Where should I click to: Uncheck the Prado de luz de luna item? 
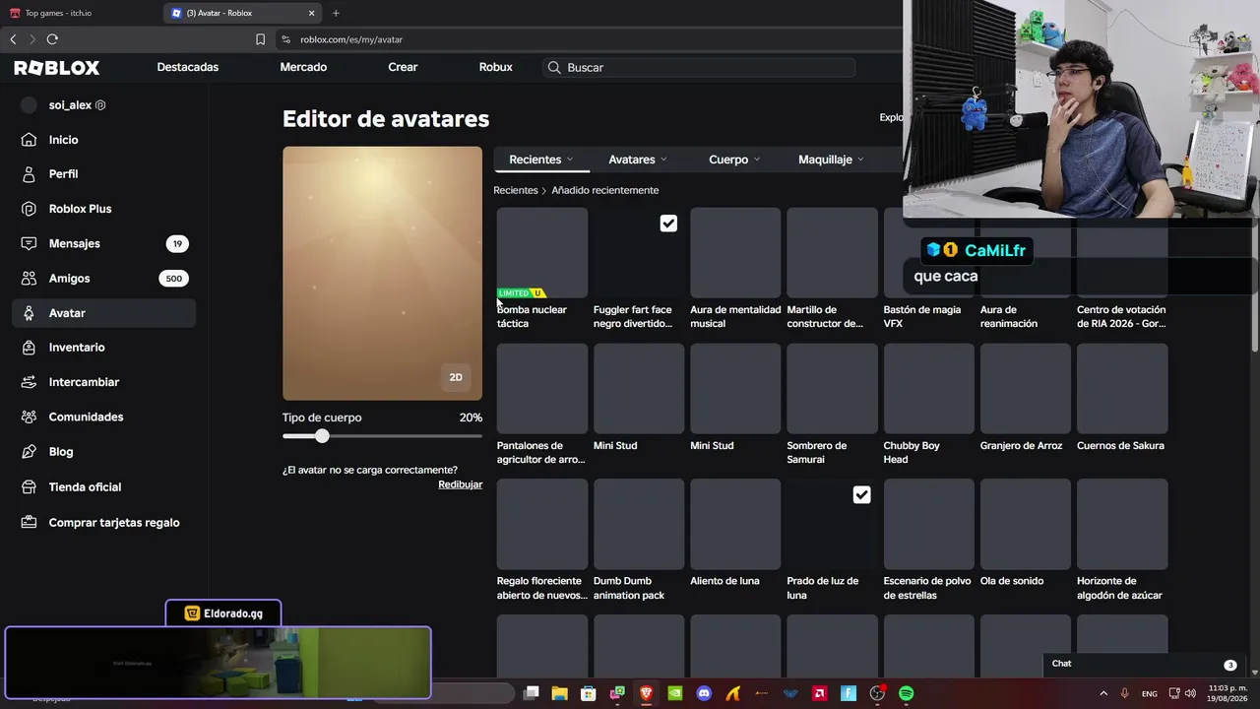tap(861, 494)
